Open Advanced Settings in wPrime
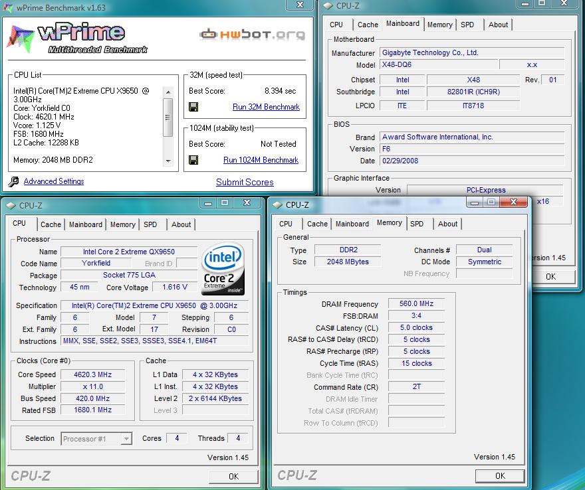This screenshot has height=490, width=585. 54,181
